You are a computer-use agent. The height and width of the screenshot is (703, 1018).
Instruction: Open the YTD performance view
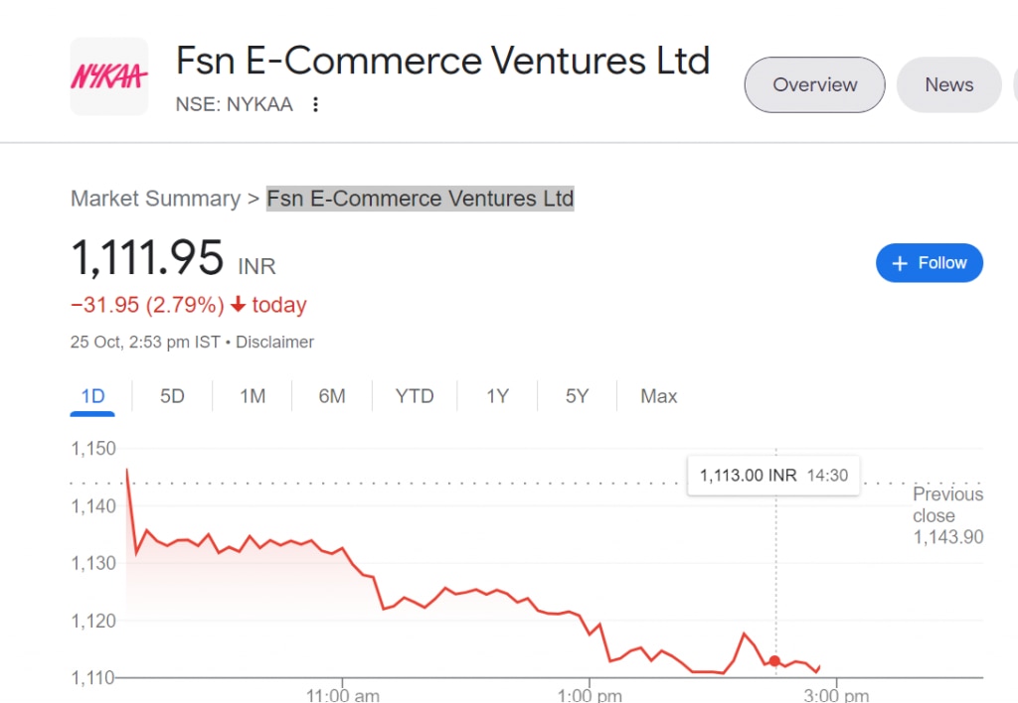(415, 395)
